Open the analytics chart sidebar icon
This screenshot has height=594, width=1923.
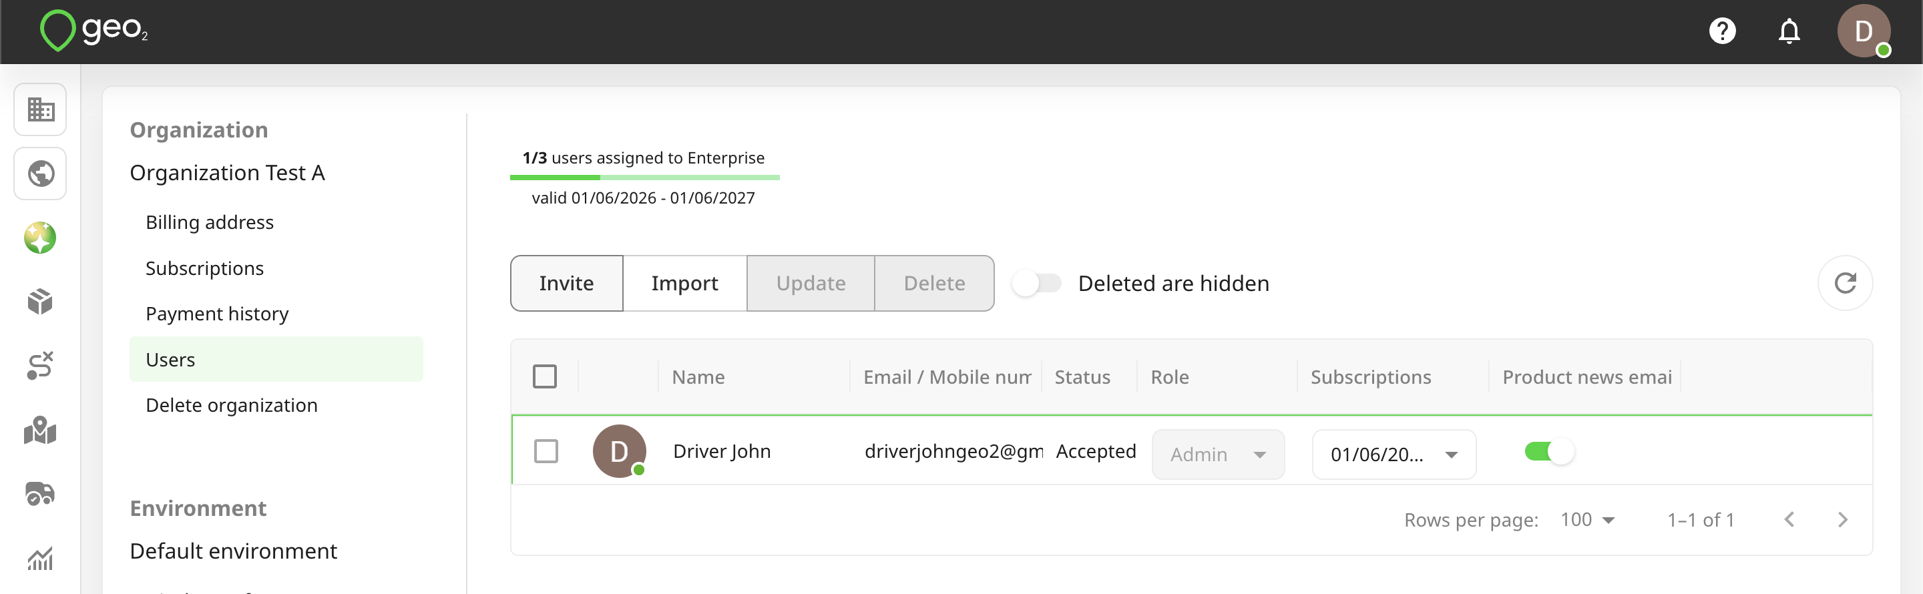pos(40,558)
